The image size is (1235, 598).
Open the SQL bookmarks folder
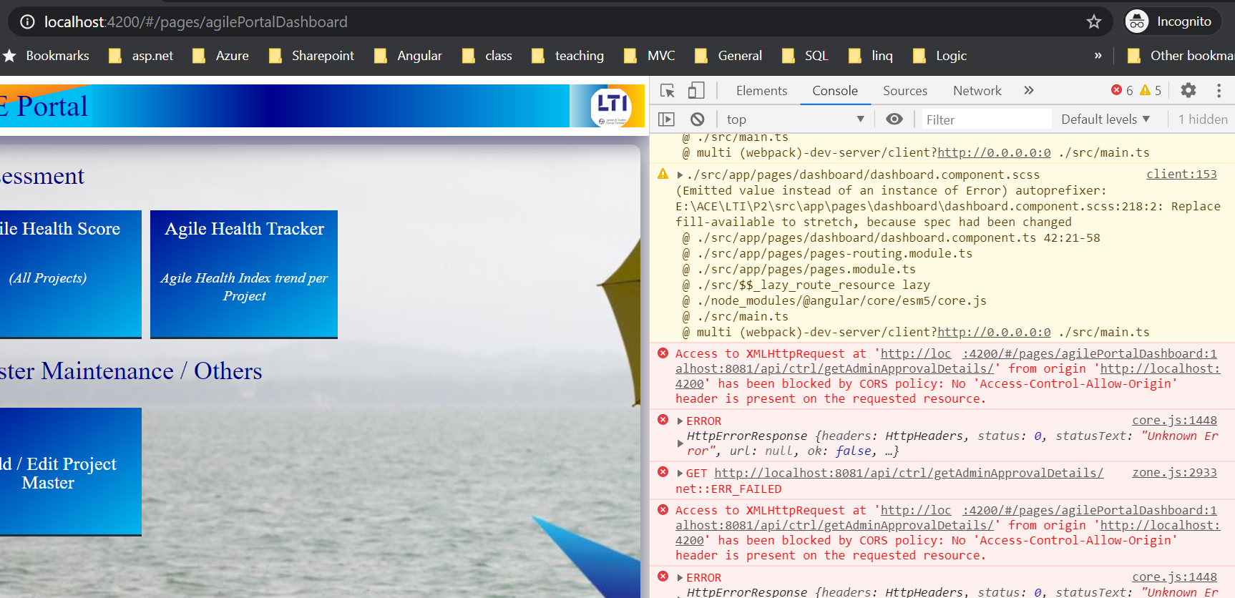tap(806, 56)
